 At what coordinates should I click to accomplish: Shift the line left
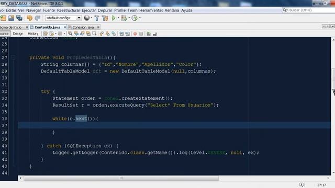pyautogui.click(x=121, y=33)
